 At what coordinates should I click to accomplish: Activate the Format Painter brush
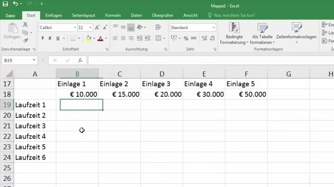pyautogui.click(x=25, y=41)
